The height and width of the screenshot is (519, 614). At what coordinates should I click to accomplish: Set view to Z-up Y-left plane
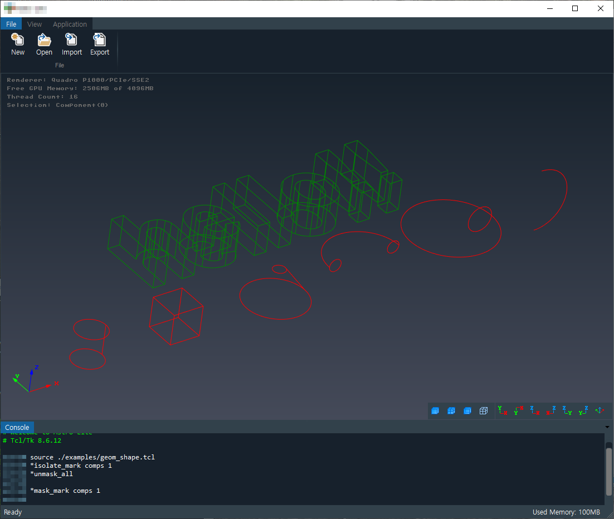click(583, 410)
